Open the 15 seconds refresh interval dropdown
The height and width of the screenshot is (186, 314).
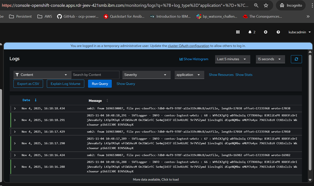coord(270,59)
